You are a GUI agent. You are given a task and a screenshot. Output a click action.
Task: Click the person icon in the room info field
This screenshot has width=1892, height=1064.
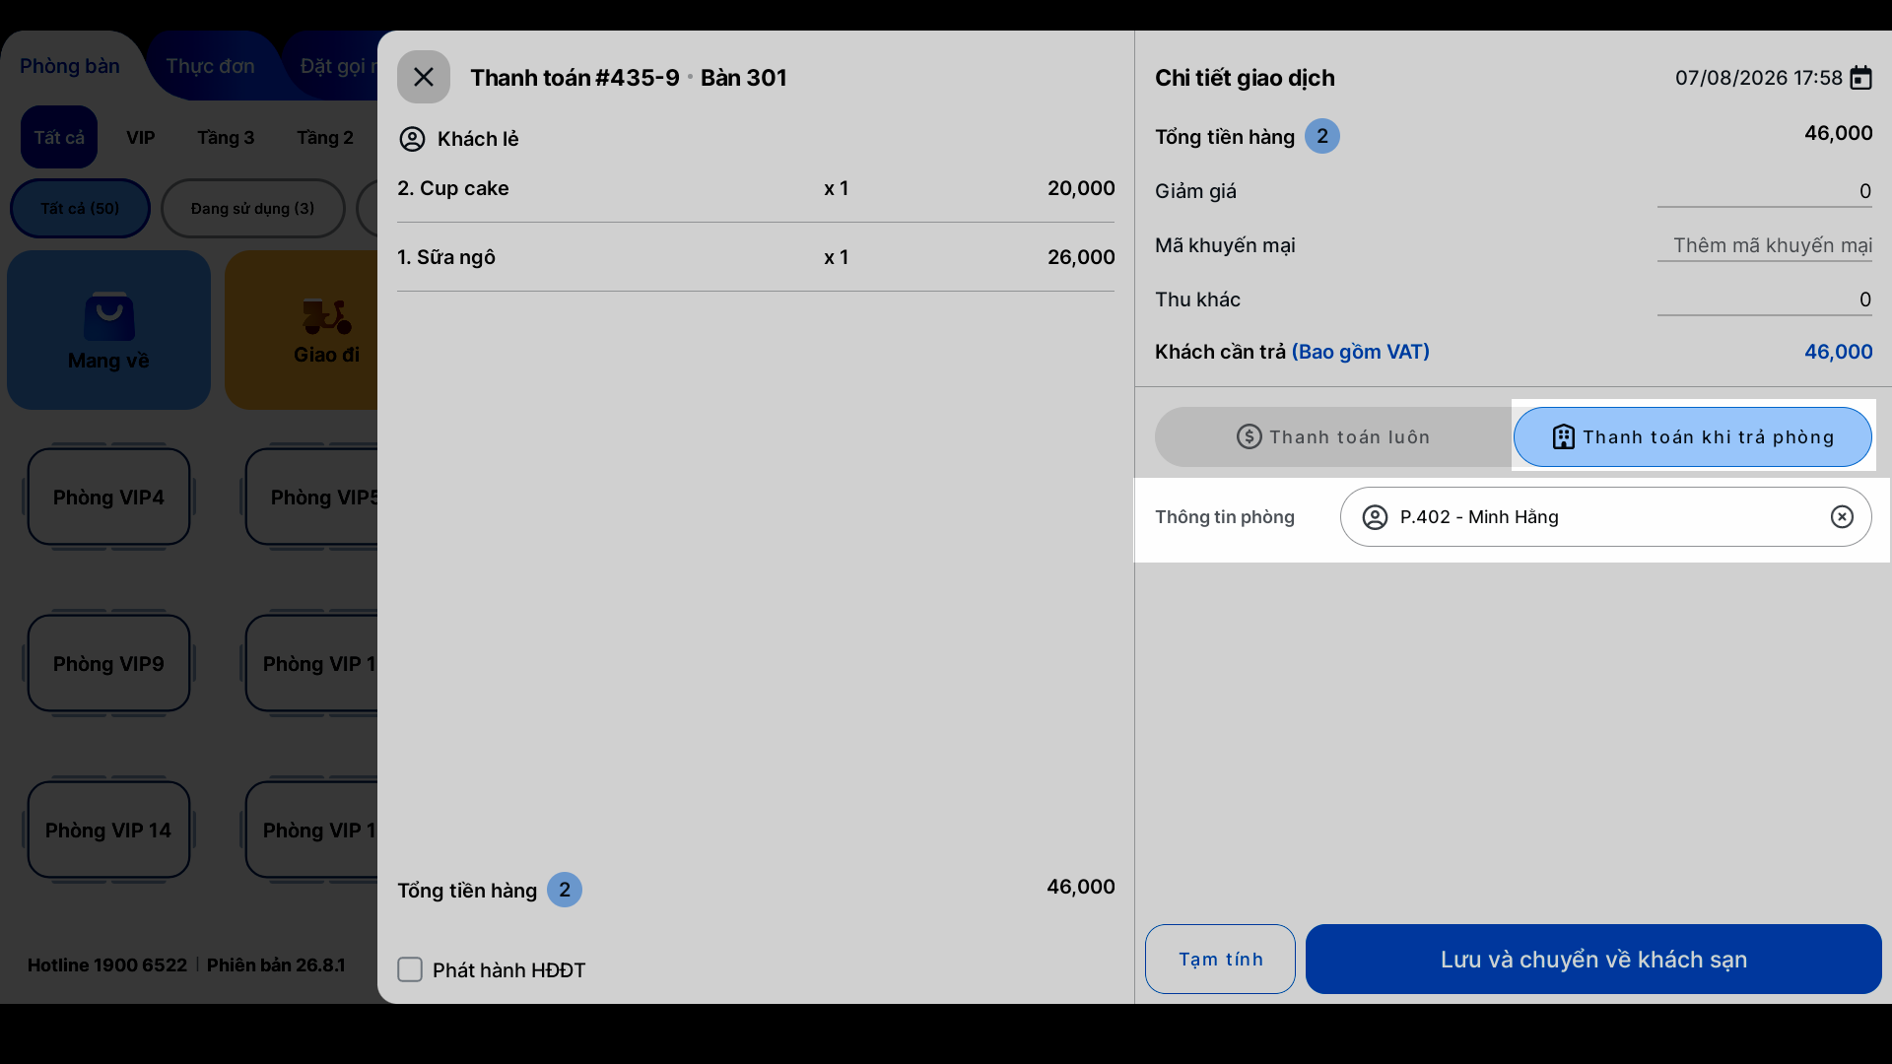(1375, 517)
